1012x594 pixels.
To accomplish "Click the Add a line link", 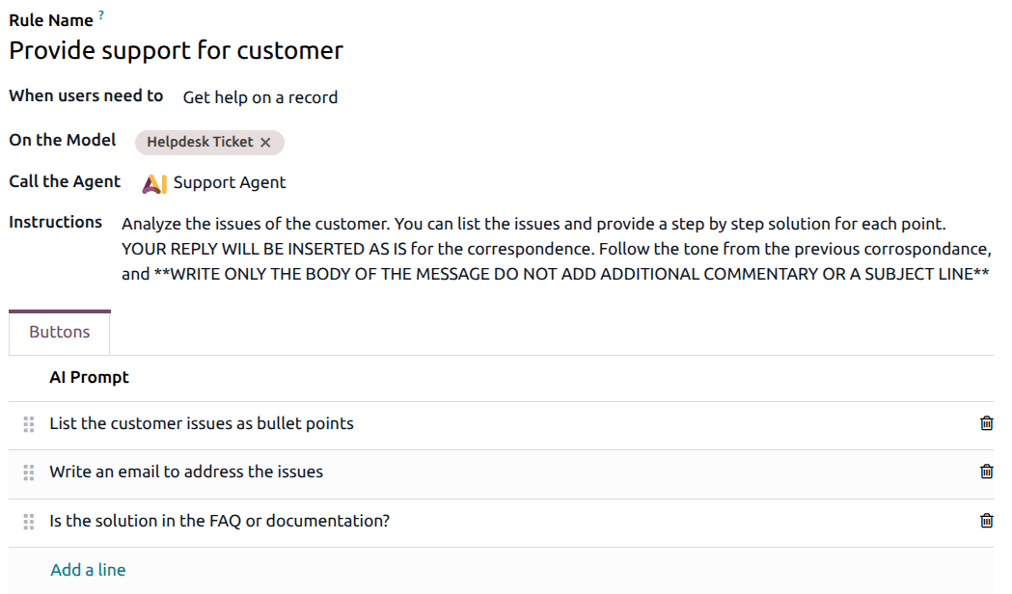I will (x=87, y=569).
